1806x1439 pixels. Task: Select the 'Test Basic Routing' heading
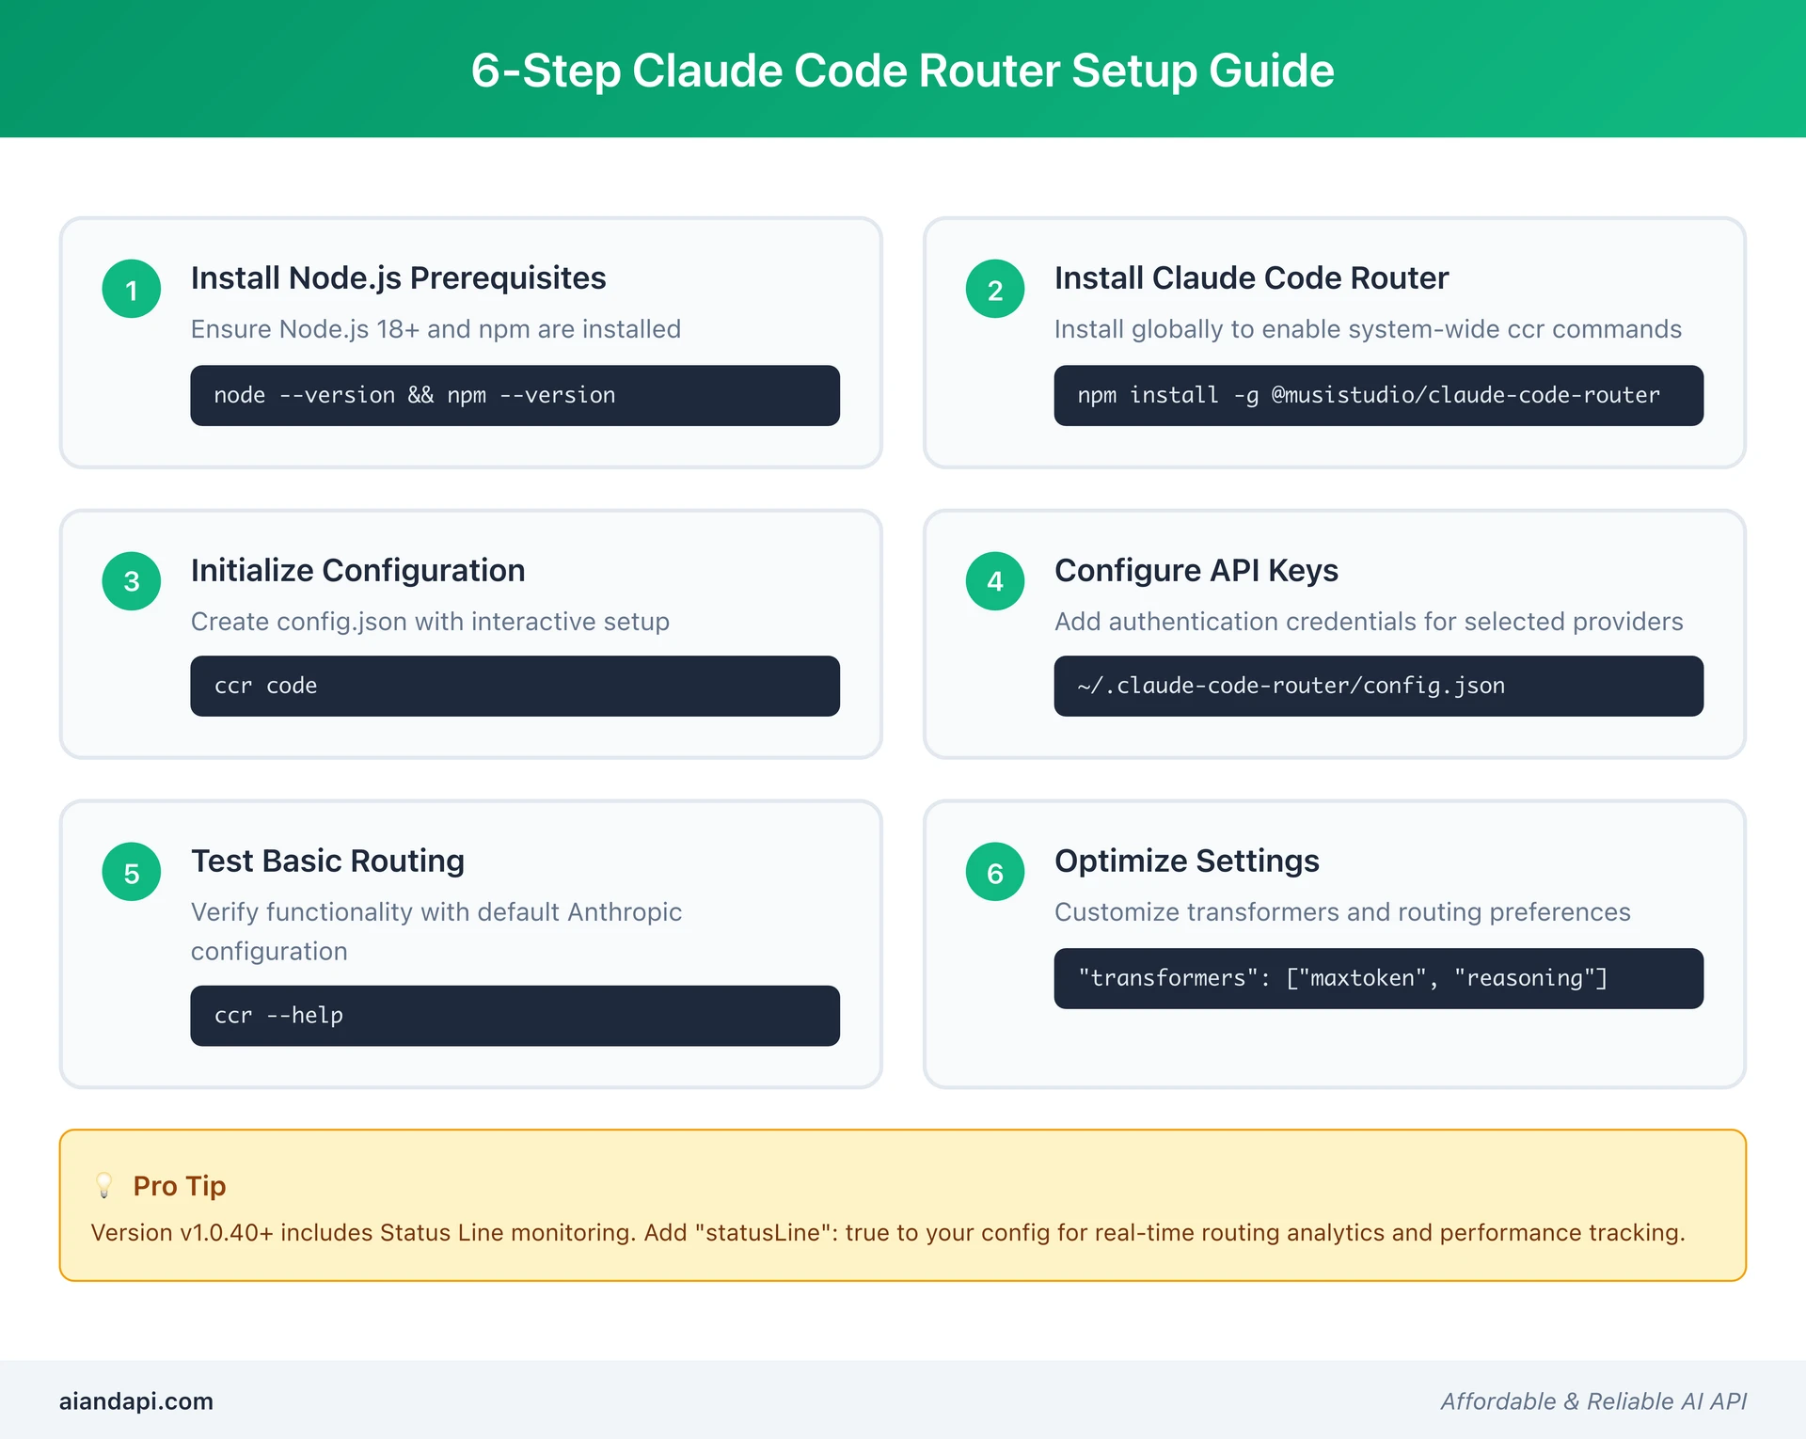point(327,862)
